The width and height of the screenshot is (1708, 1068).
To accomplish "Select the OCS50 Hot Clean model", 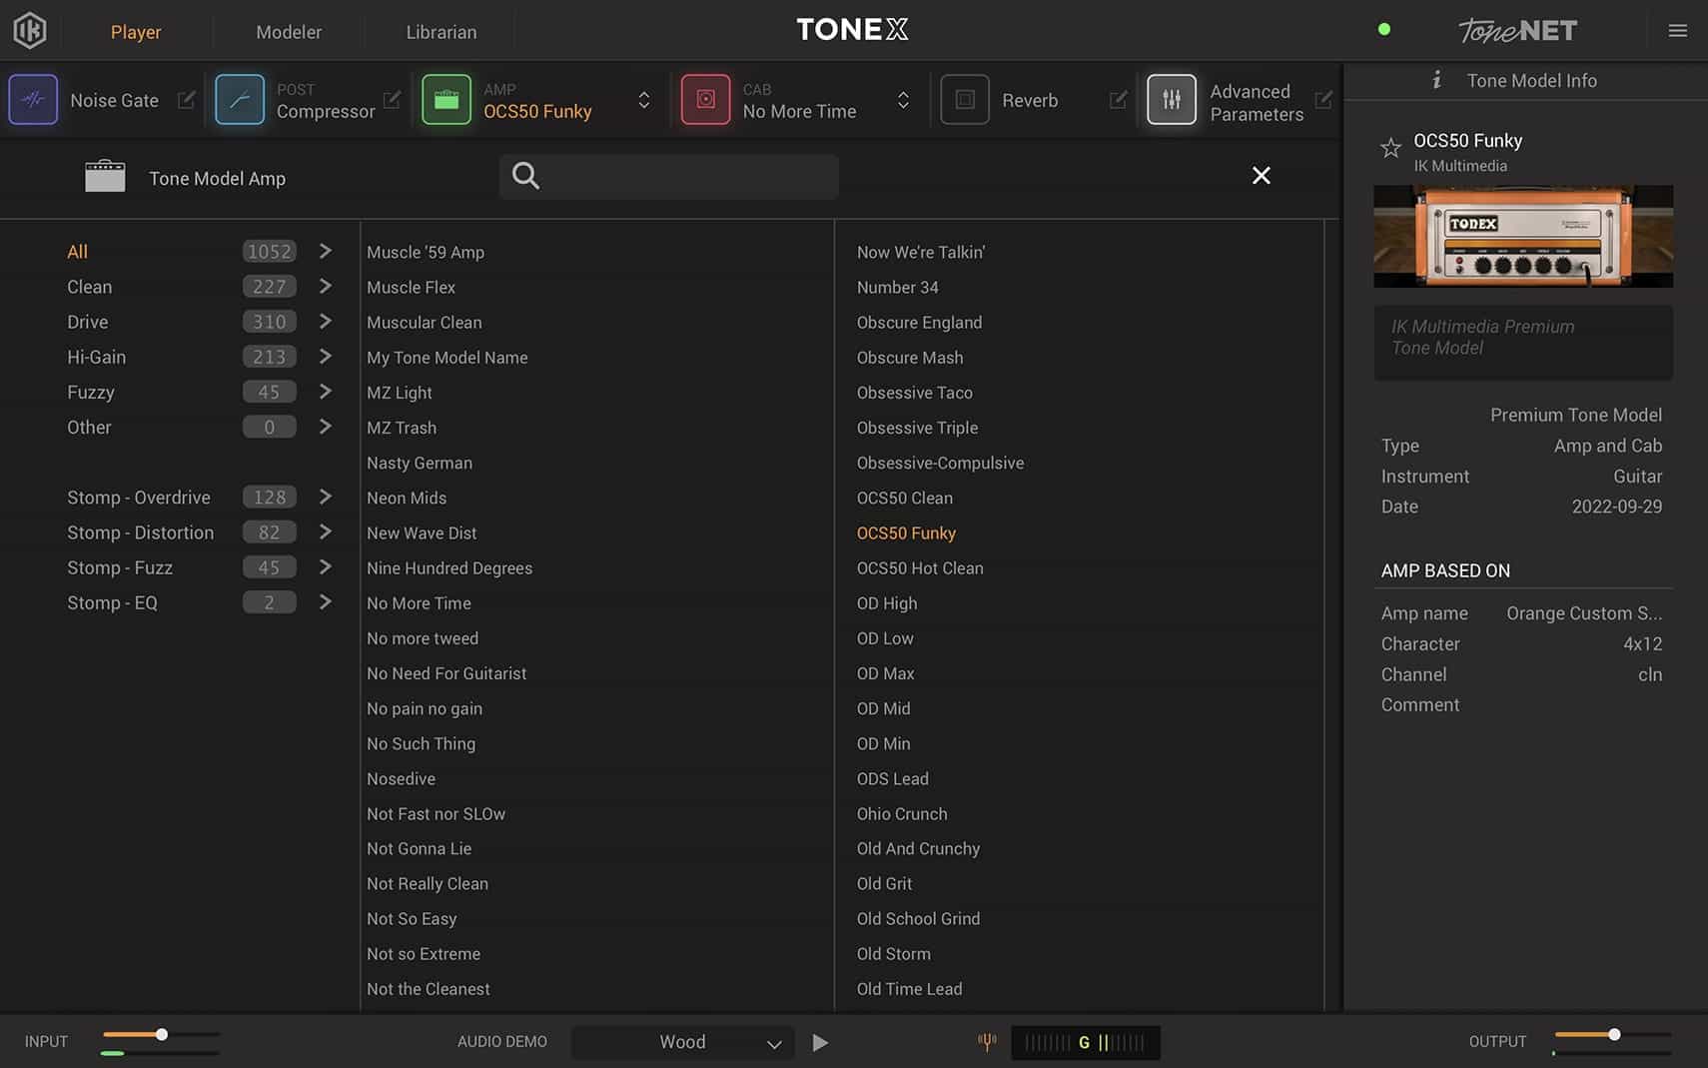I will tap(920, 567).
